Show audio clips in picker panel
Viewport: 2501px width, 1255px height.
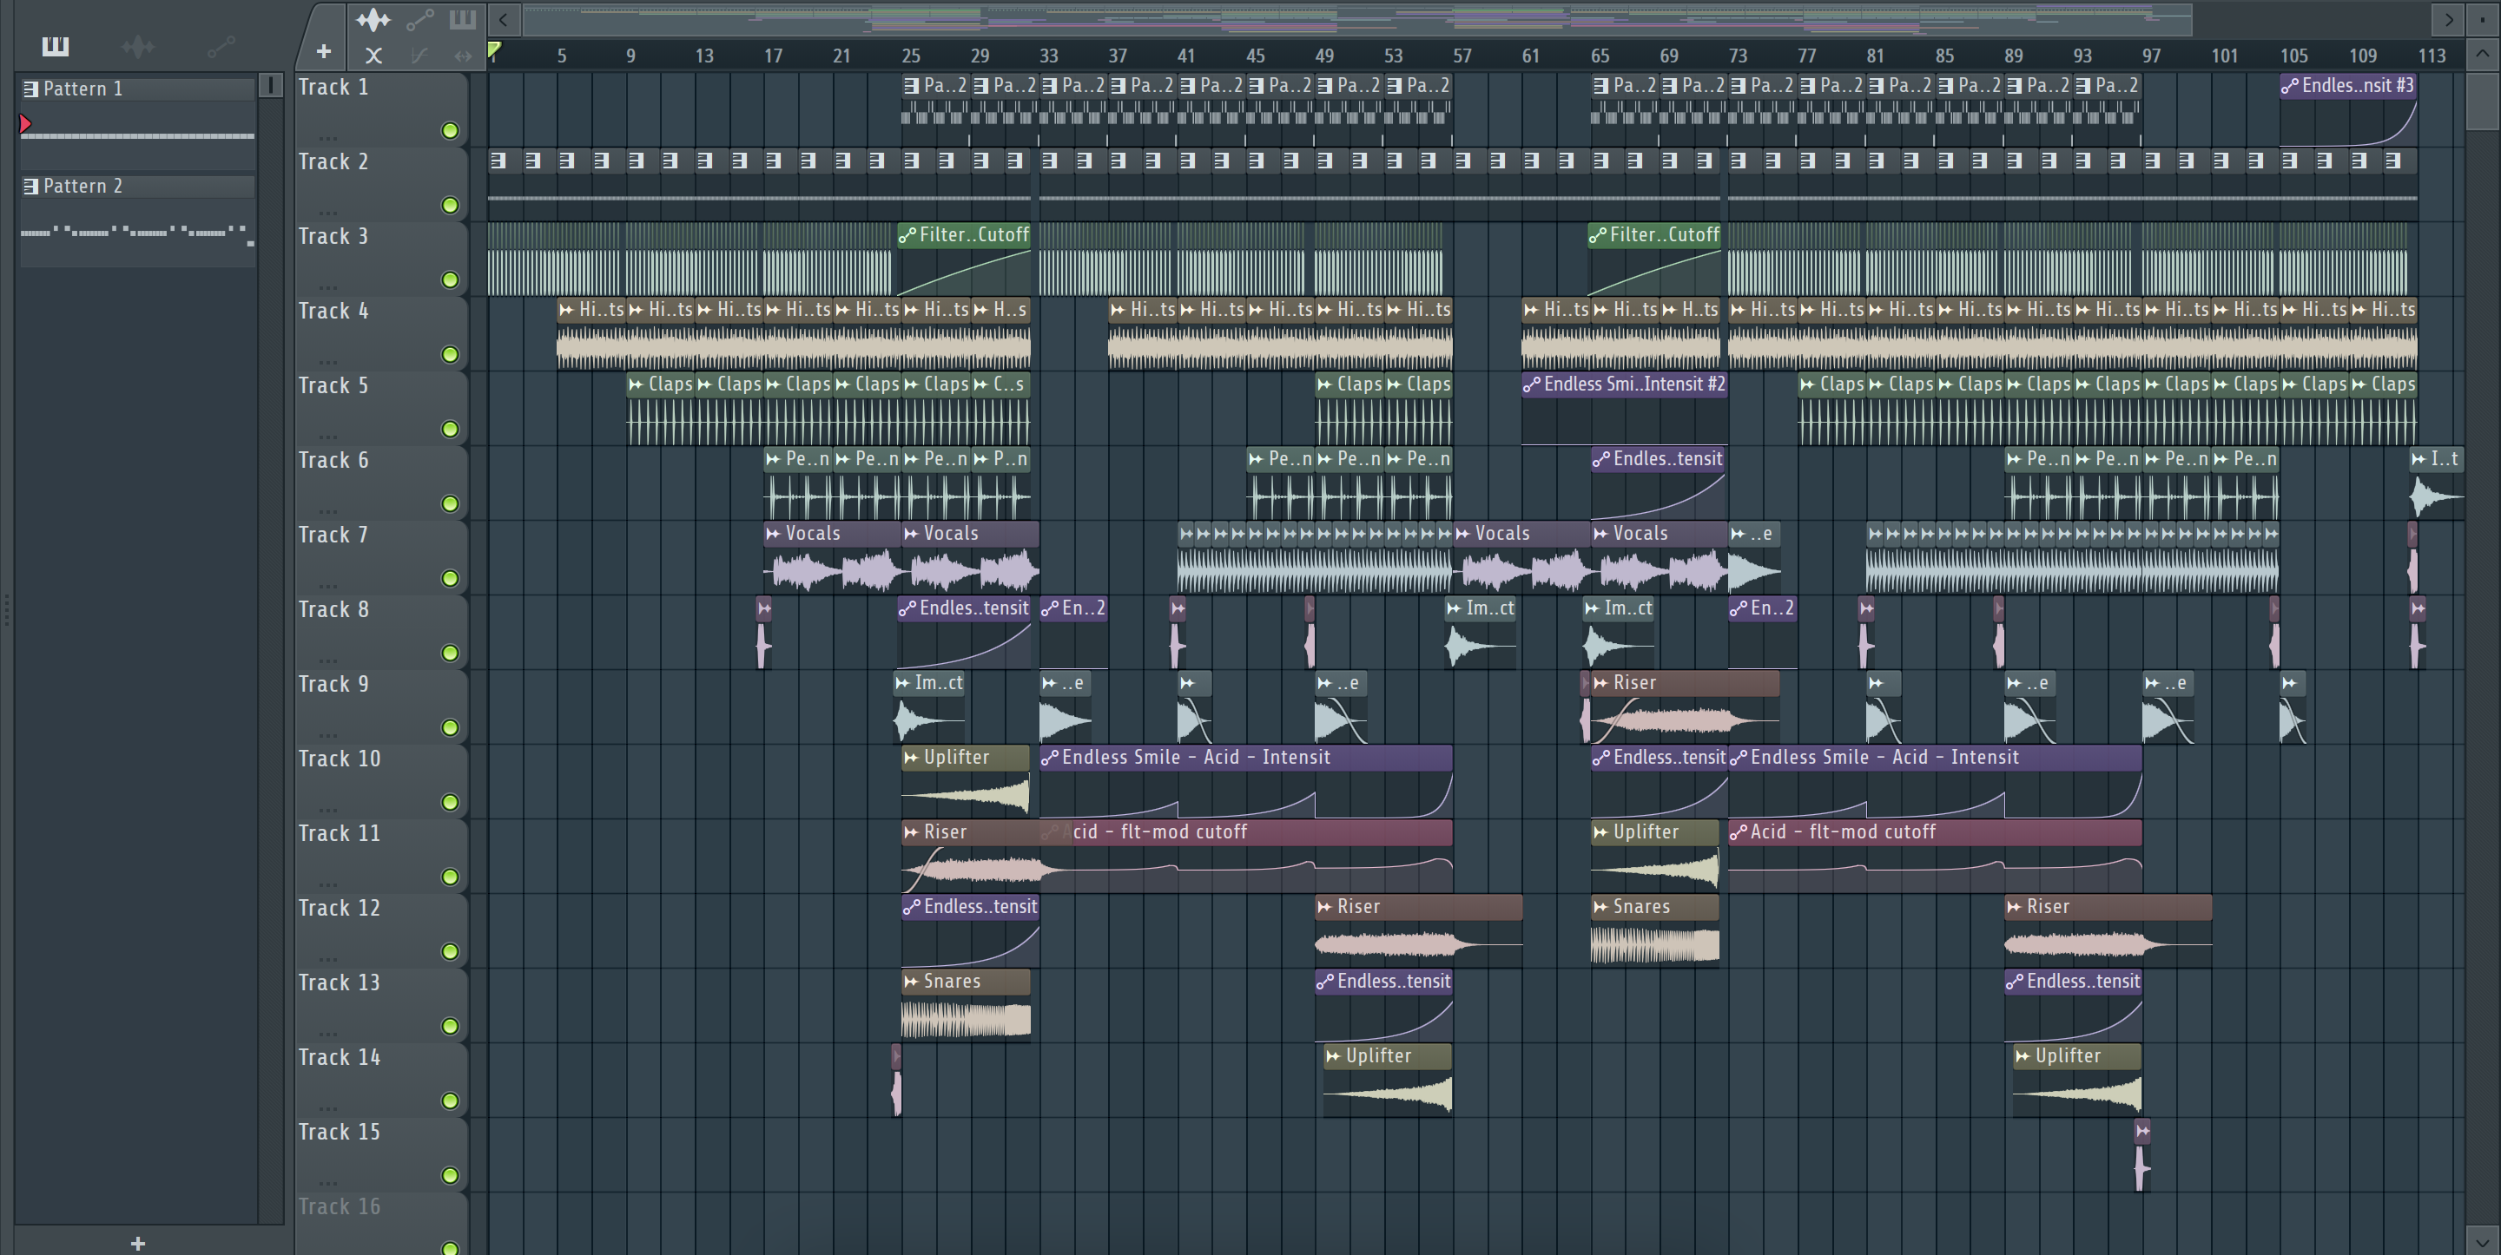(x=138, y=46)
